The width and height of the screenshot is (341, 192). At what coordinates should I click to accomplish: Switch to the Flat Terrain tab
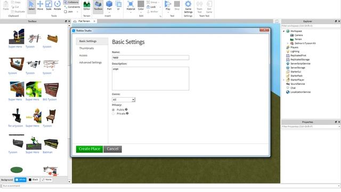tap(84, 21)
